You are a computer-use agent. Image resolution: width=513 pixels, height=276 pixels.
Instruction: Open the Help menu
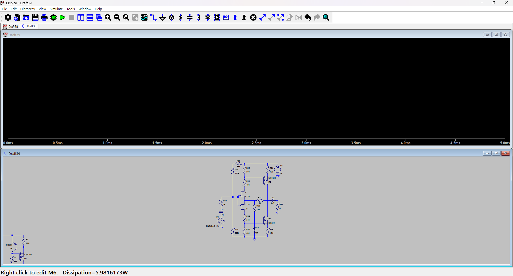(98, 9)
